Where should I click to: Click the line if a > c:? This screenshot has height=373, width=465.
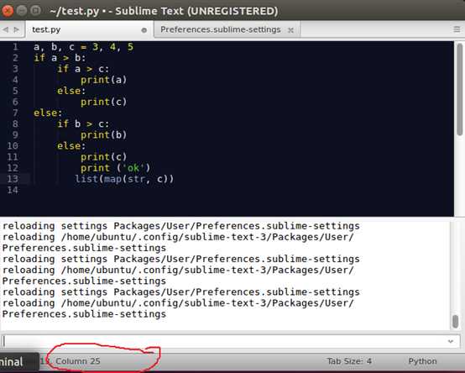click(83, 69)
